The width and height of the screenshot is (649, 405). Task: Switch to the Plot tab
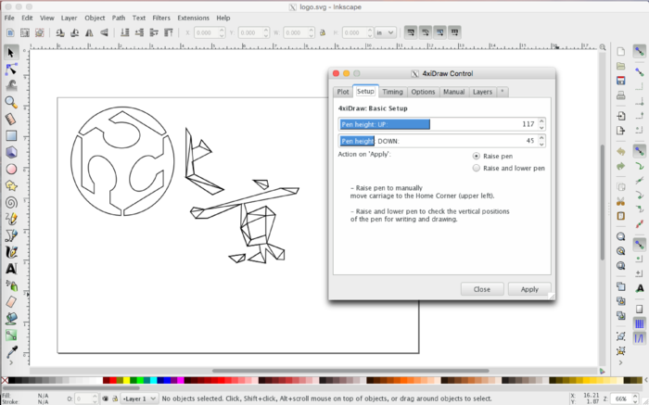pyautogui.click(x=343, y=92)
